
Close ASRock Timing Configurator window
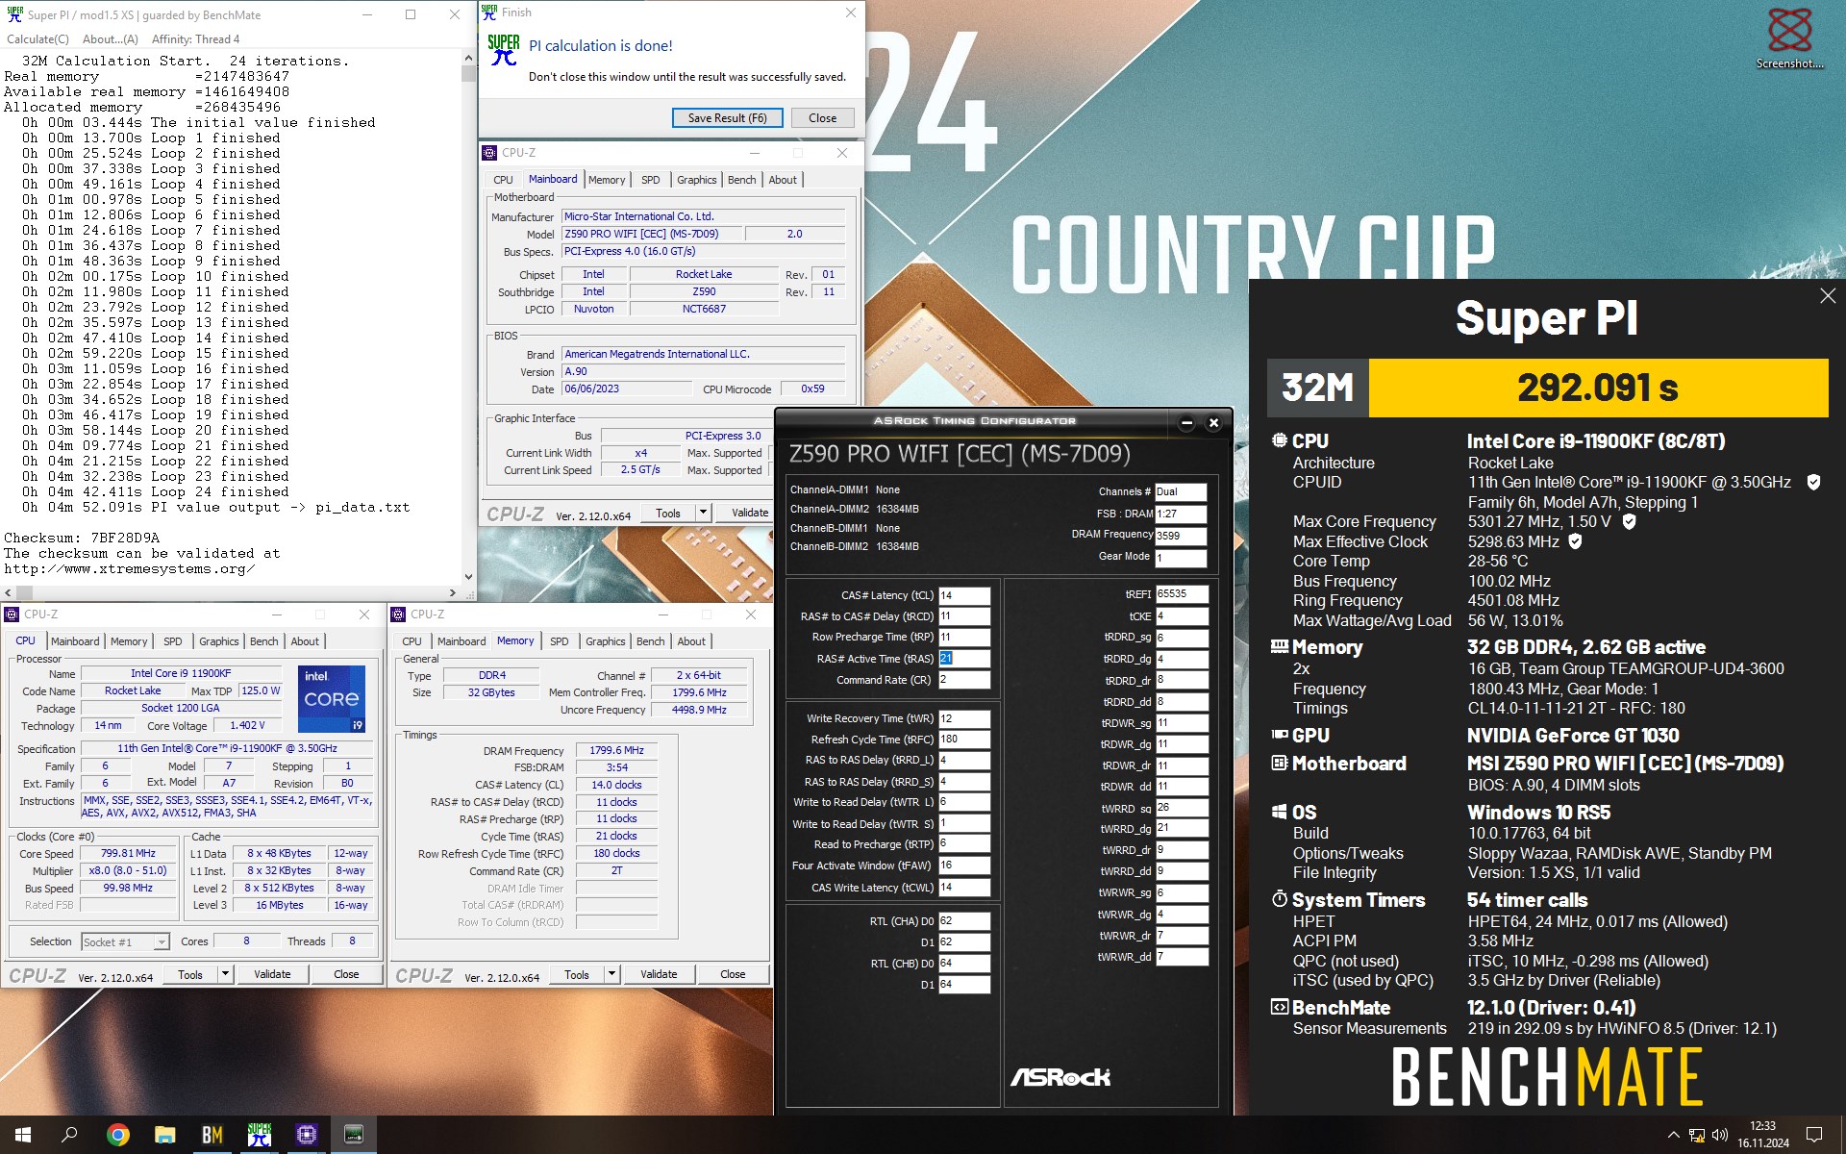1213,422
